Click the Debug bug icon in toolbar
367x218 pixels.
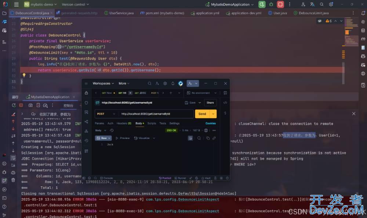click(x=271, y=4)
